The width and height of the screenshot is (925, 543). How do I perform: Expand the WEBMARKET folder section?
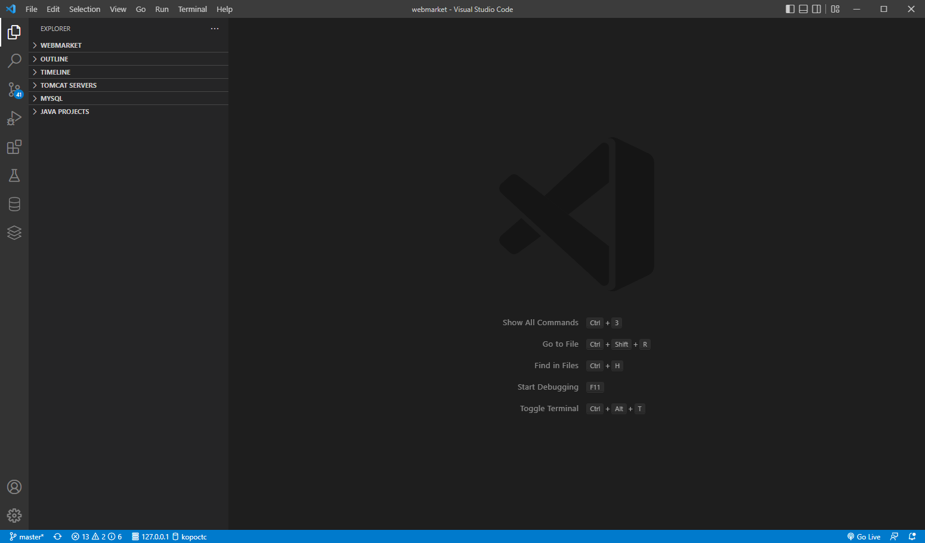pyautogui.click(x=128, y=45)
